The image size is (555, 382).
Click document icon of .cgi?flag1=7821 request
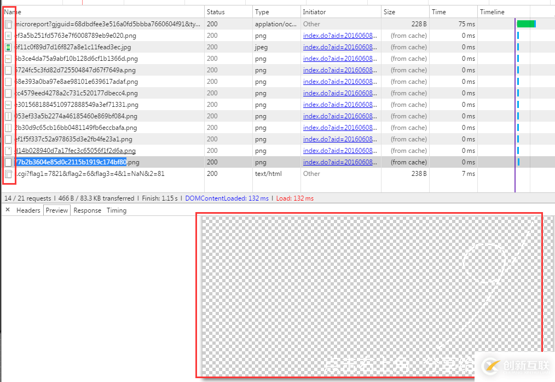tap(9, 174)
